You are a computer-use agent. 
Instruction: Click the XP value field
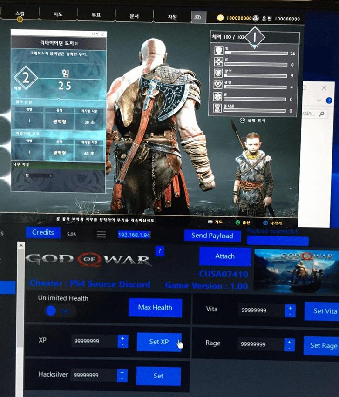point(94,341)
